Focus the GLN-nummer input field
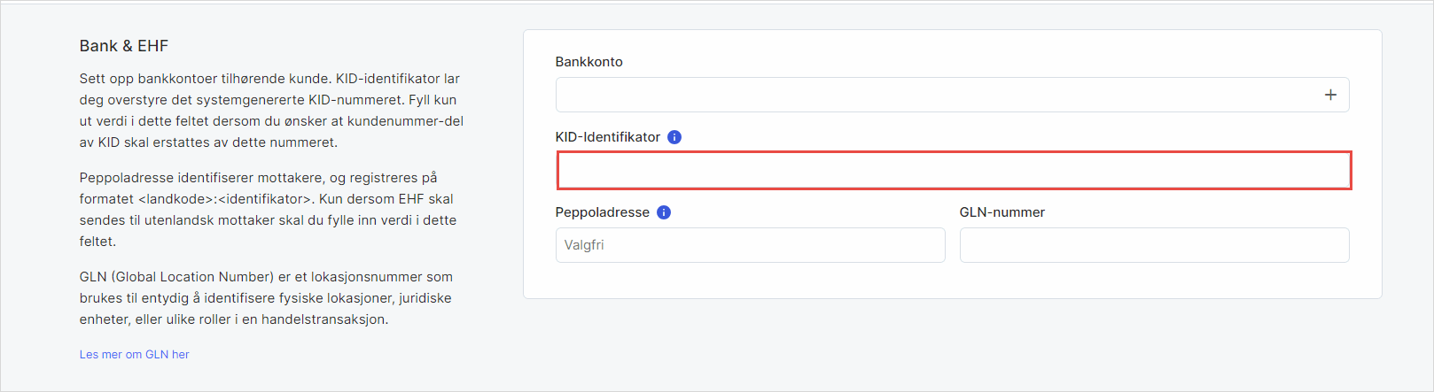1434x392 pixels. tap(1154, 245)
